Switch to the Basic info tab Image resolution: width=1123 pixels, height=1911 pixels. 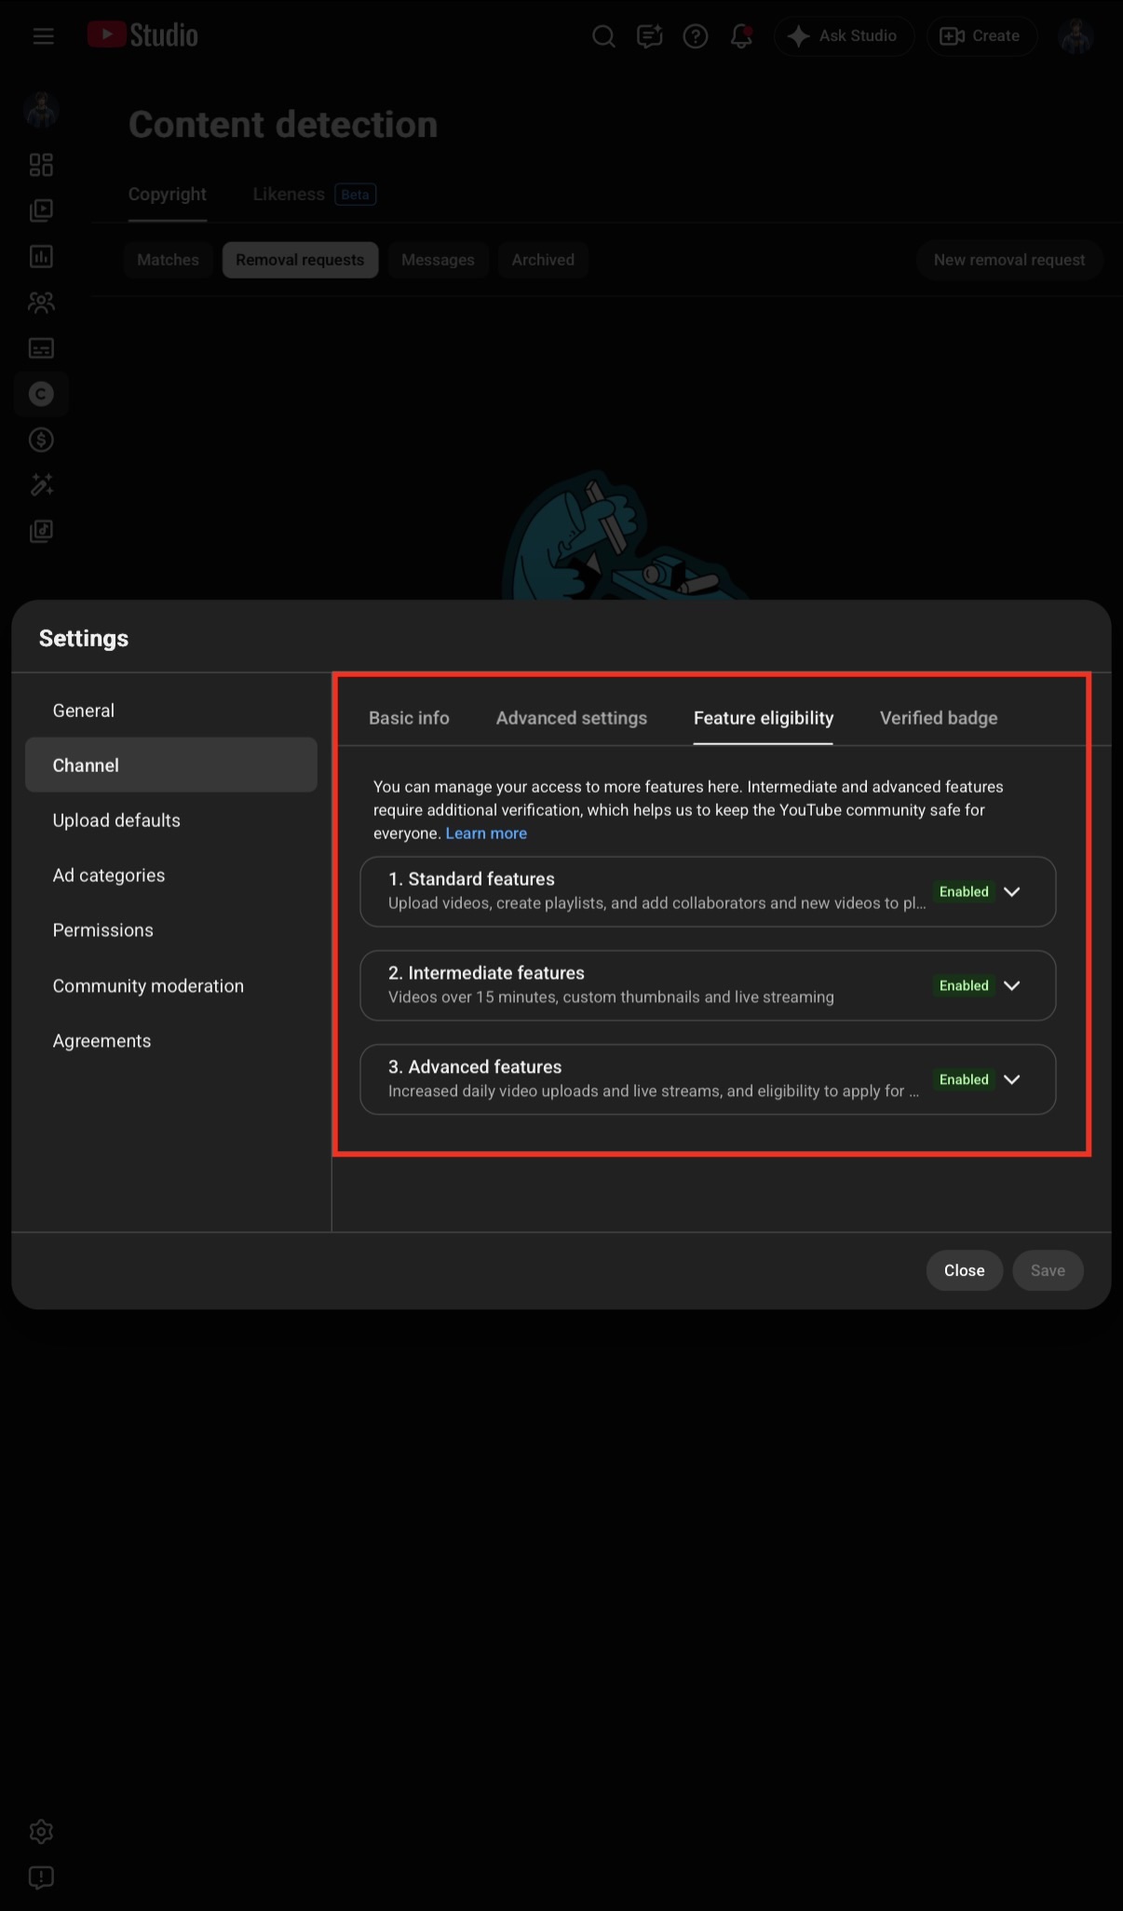pos(409,718)
